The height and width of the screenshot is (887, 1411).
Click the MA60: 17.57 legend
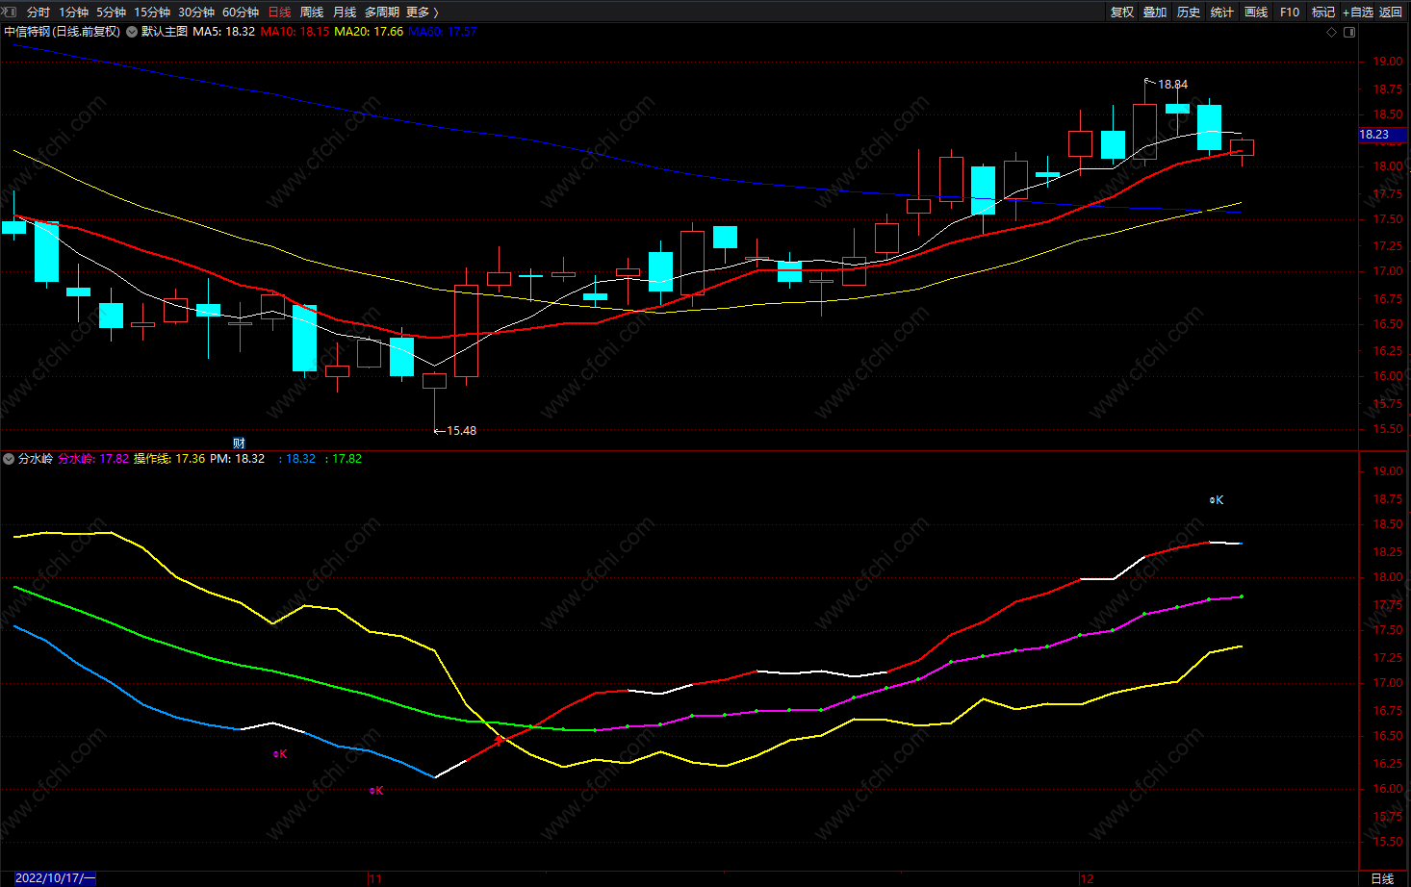443,32
